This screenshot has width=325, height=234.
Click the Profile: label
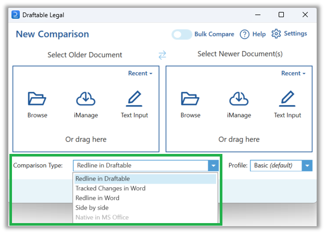pyautogui.click(x=238, y=165)
